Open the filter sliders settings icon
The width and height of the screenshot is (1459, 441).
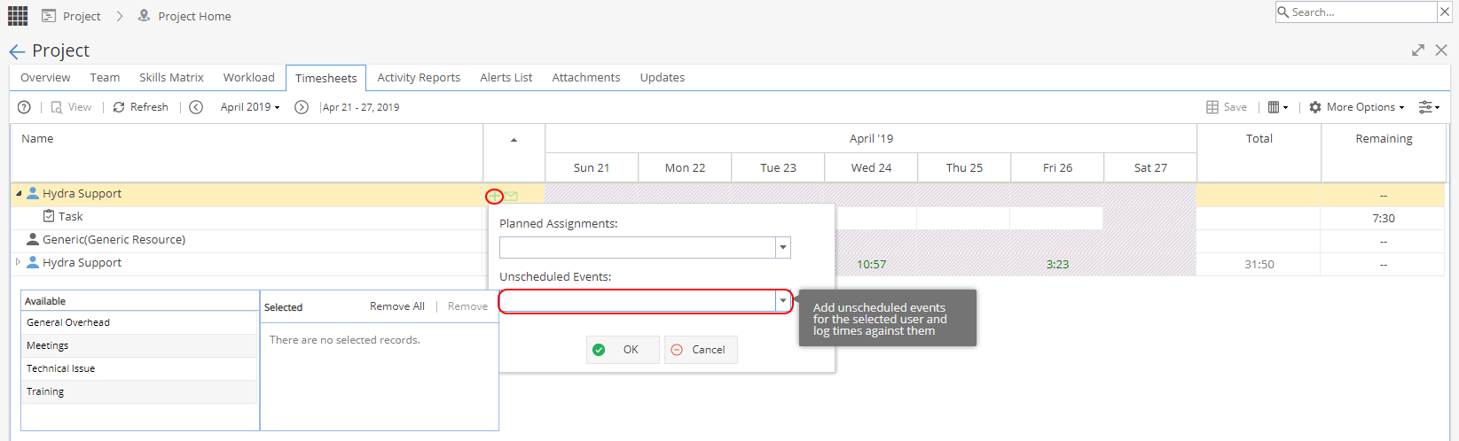(1428, 107)
